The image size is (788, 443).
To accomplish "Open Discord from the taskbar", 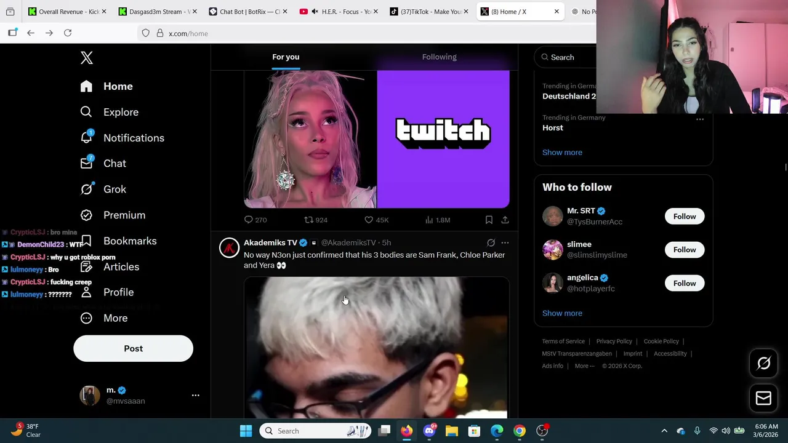I will [x=430, y=431].
